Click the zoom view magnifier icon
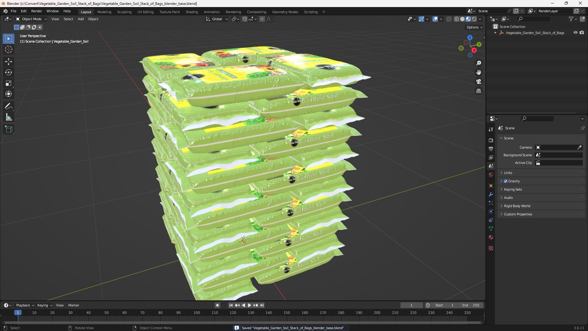The width and height of the screenshot is (588, 331). (x=479, y=63)
